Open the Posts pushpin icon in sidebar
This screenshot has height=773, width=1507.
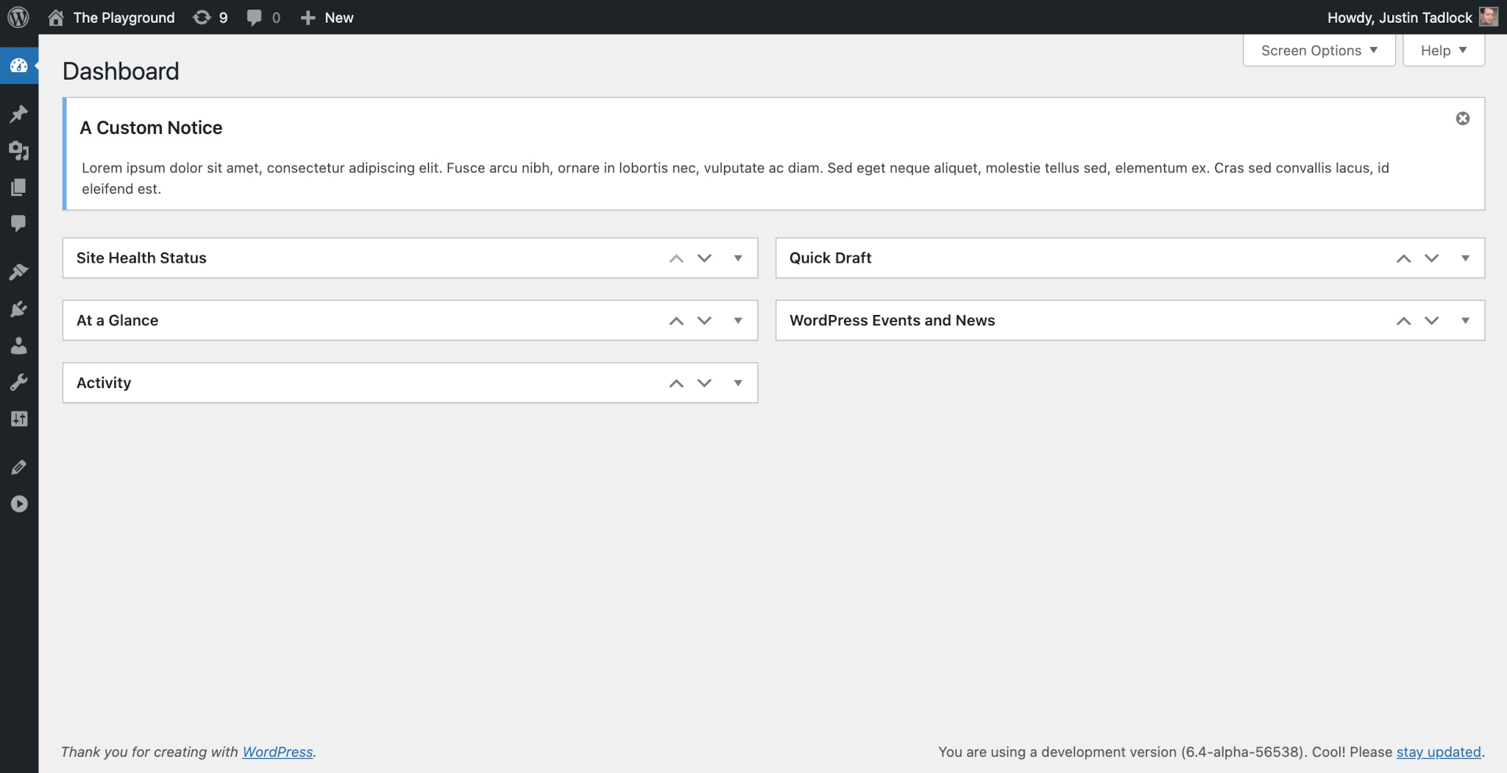[x=18, y=113]
